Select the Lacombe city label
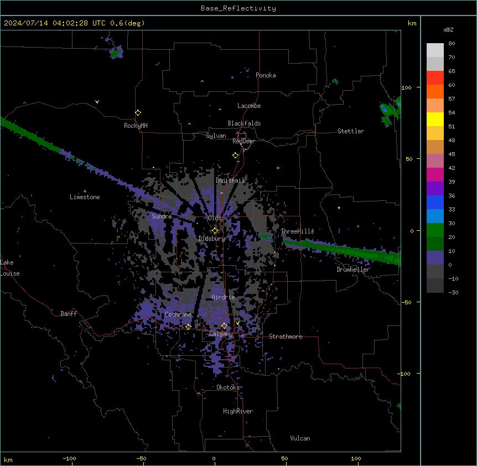Viewport: 477px width, 466px height. (249, 106)
